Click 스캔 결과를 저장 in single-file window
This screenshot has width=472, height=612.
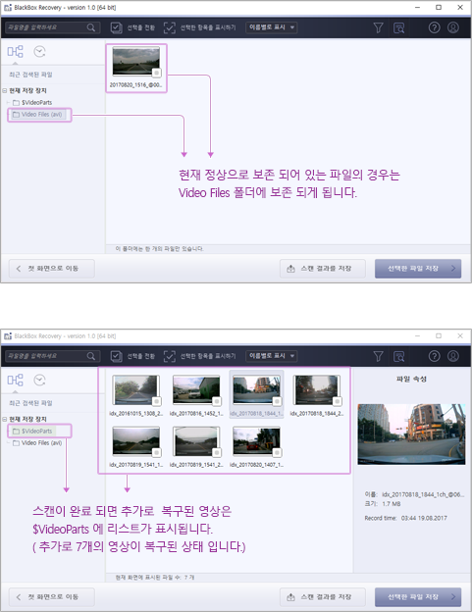point(323,269)
